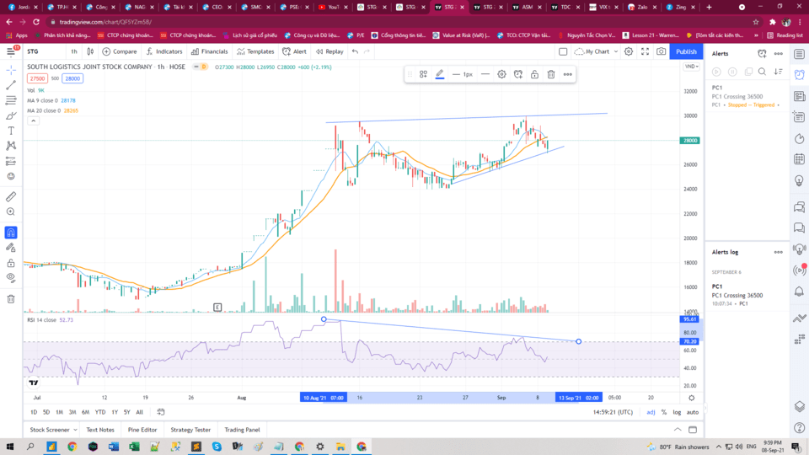Open the Trading Panel tab
809x455 pixels.
(242, 430)
